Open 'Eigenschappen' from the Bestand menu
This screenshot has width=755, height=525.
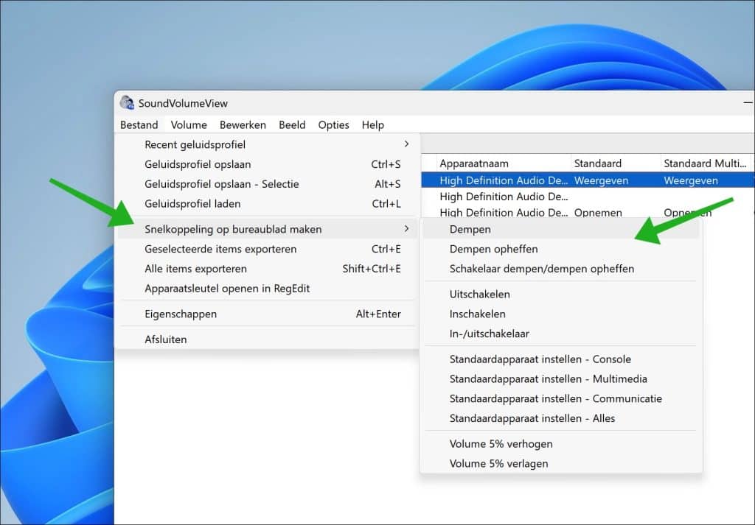266,314
